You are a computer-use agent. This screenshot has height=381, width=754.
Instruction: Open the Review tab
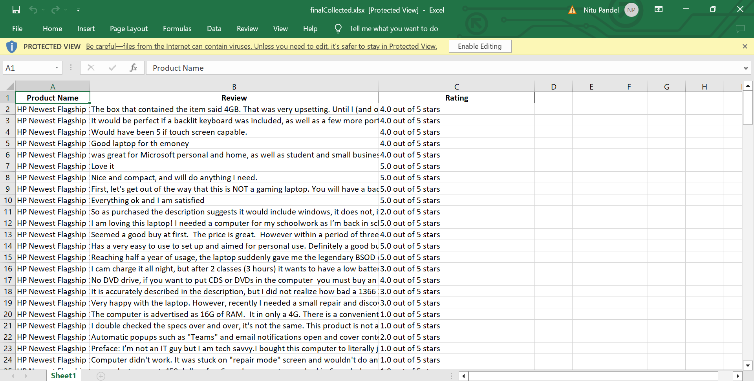247,29
